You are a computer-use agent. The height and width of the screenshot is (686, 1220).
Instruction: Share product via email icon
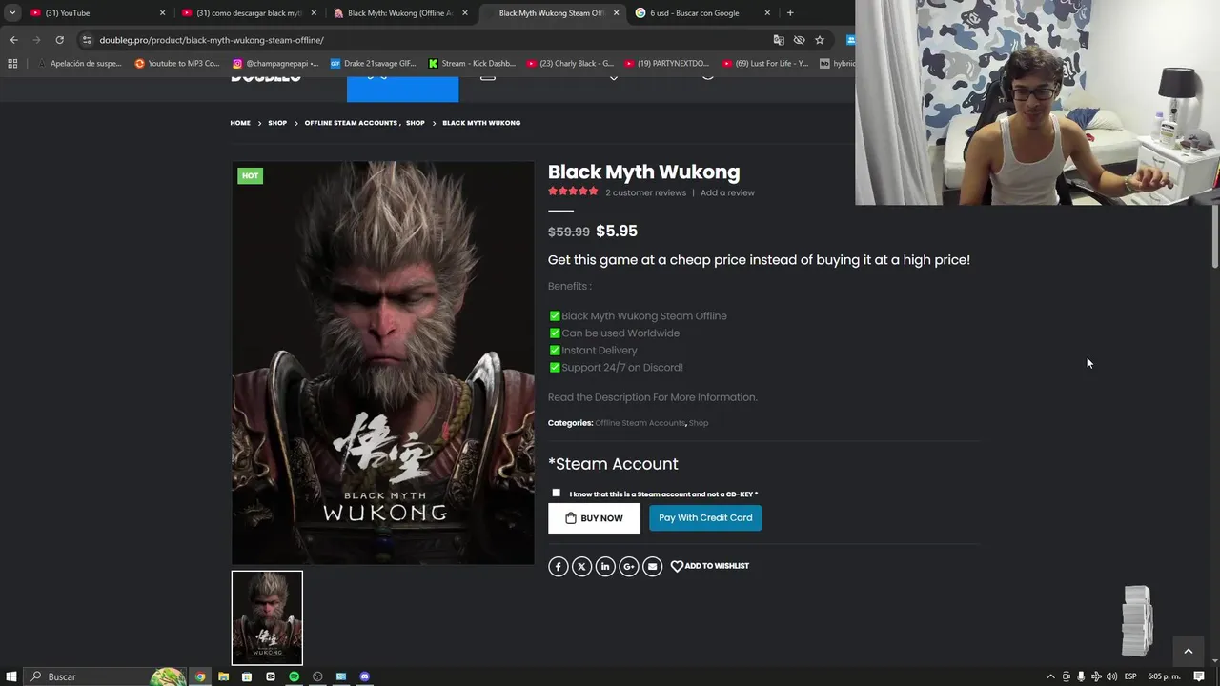[x=652, y=566]
